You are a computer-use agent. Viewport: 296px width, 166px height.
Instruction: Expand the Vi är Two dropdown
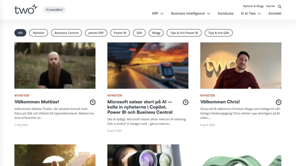tap(259, 14)
